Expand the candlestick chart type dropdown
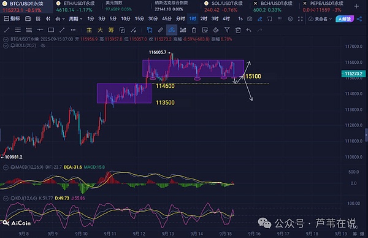This screenshot has height=238, width=368. point(60,19)
